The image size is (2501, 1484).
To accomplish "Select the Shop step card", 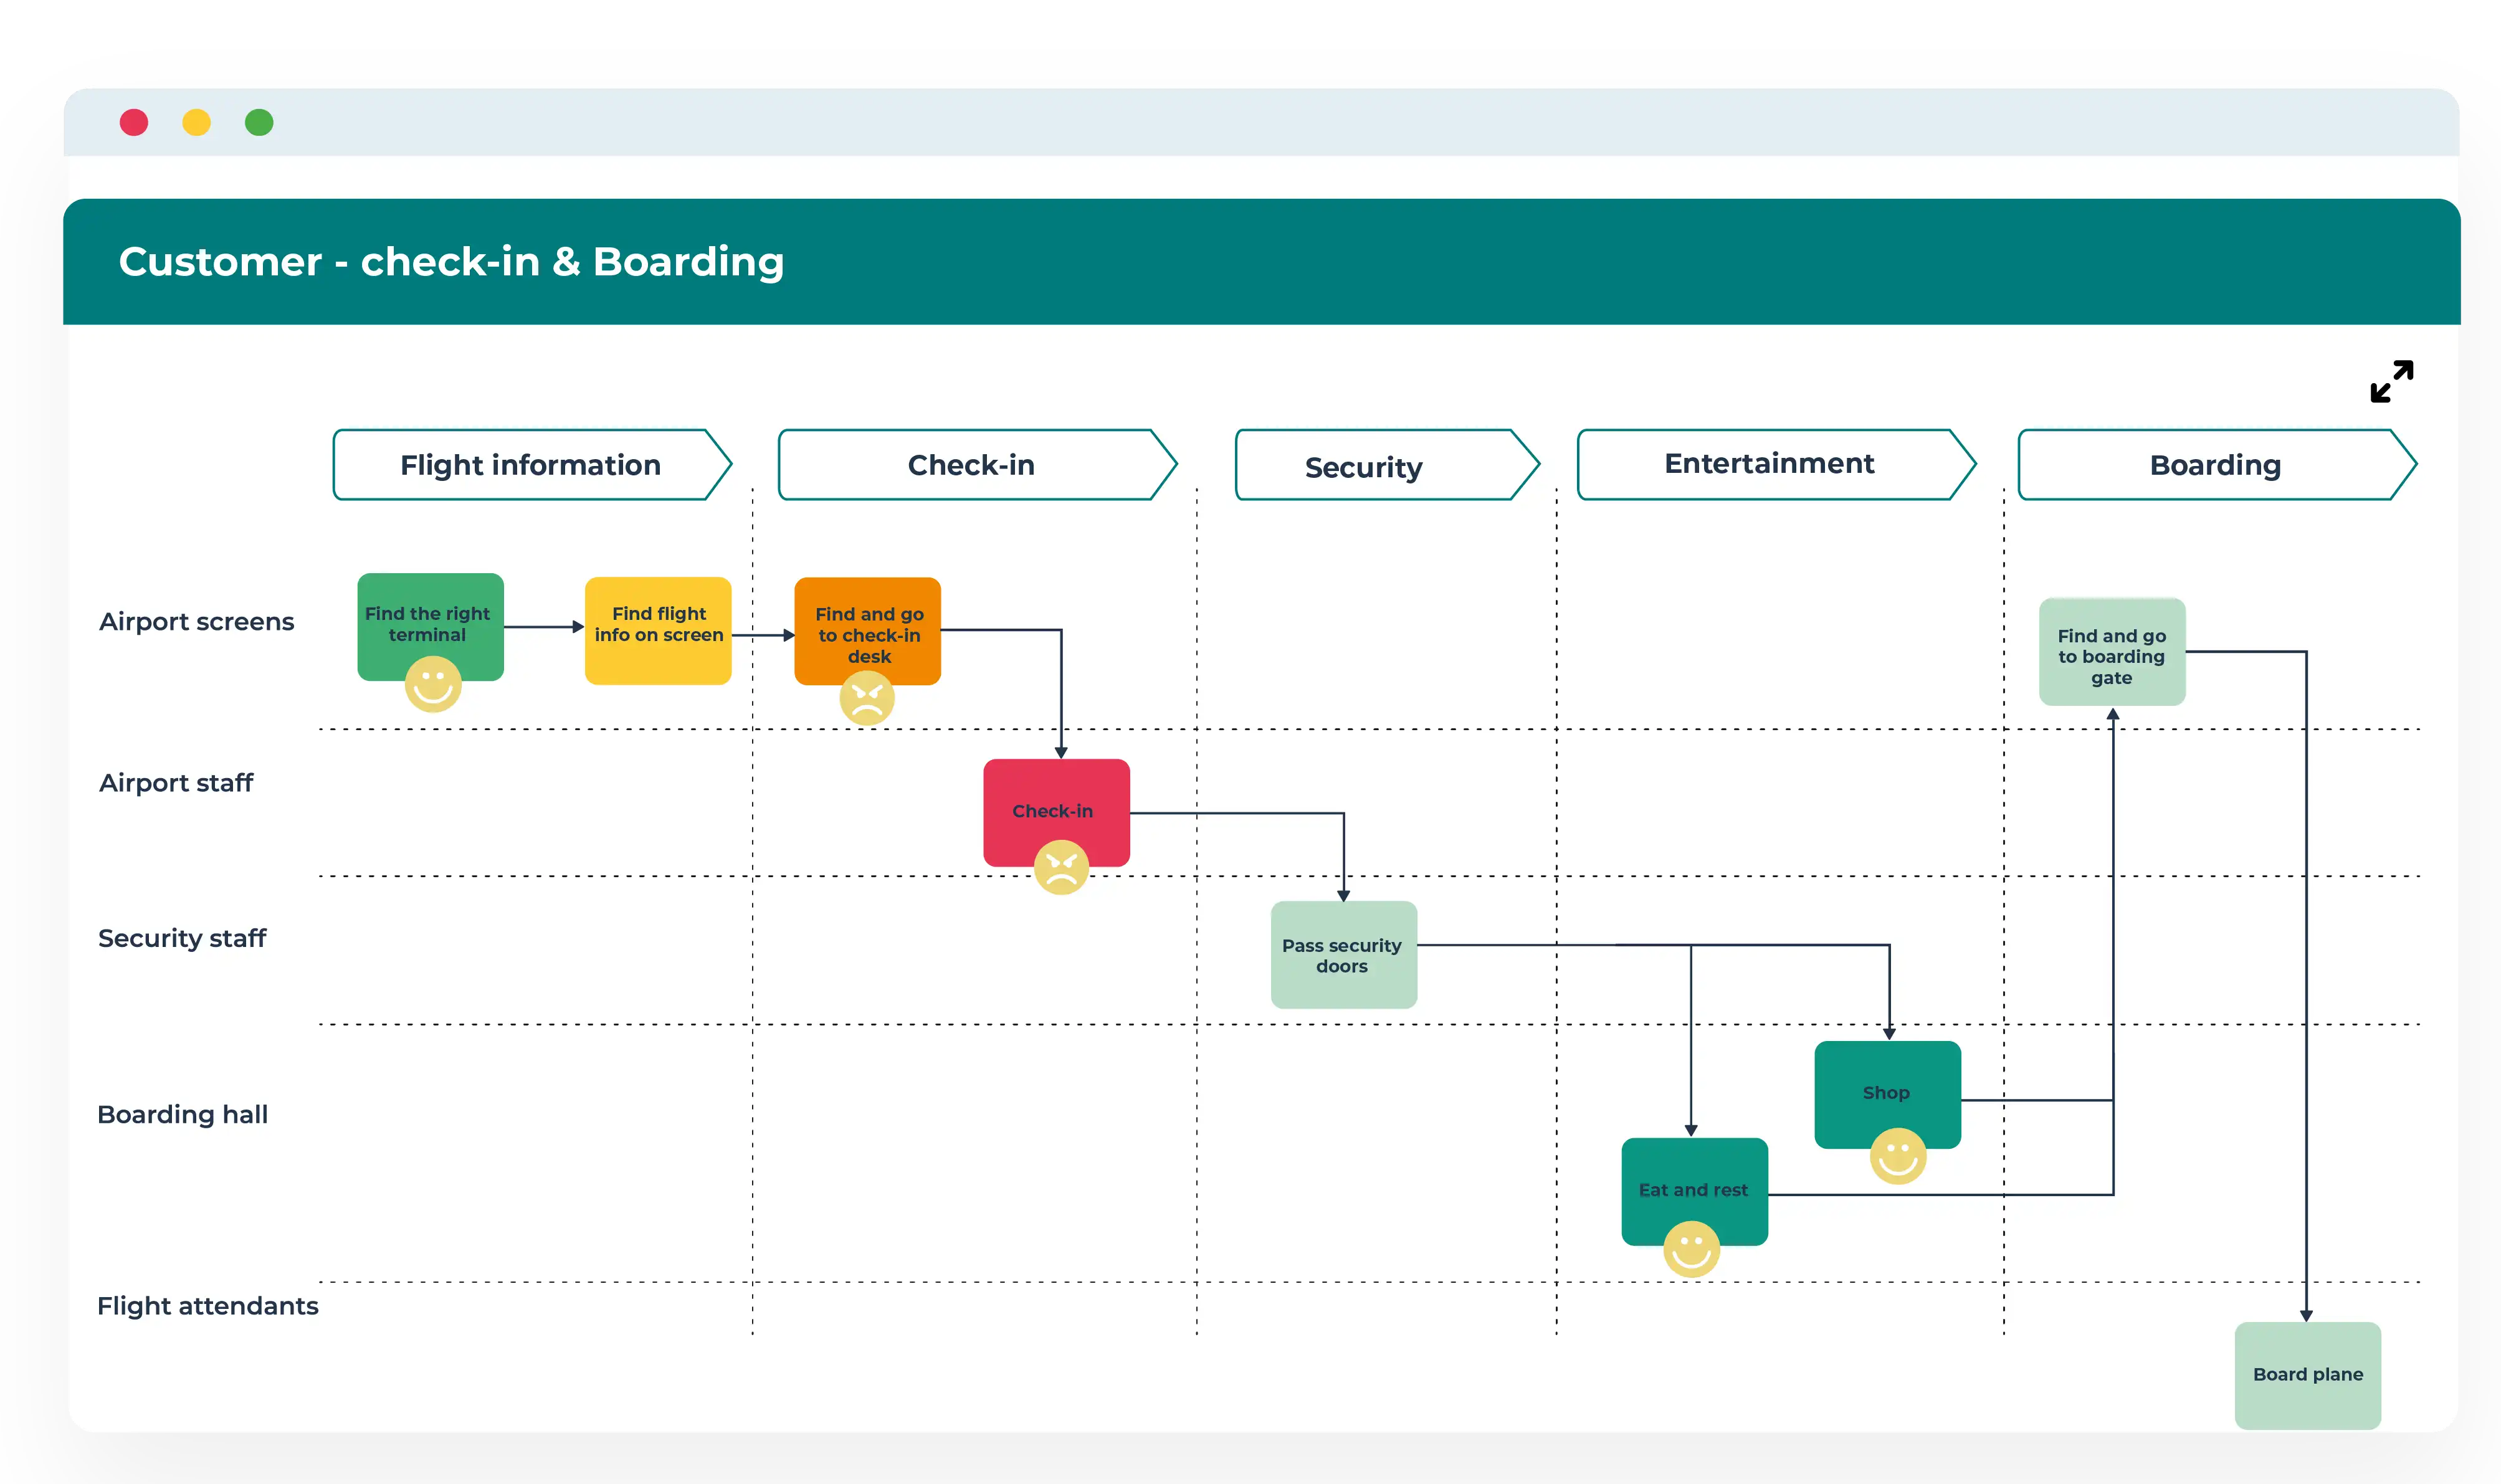I will pyautogui.click(x=1887, y=1095).
